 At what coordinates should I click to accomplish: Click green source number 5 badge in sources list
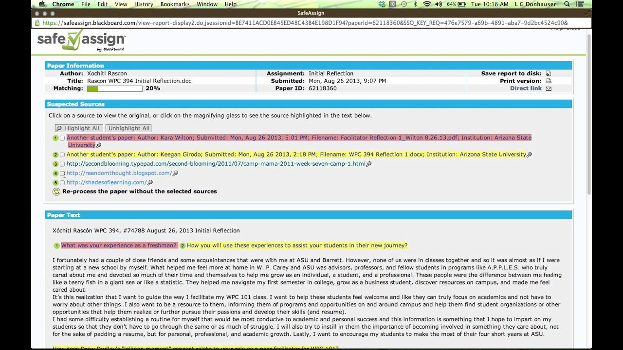[x=55, y=183]
